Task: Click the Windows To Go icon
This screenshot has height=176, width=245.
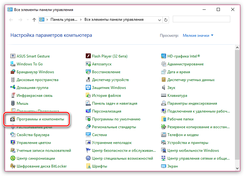Action: coord(13,64)
